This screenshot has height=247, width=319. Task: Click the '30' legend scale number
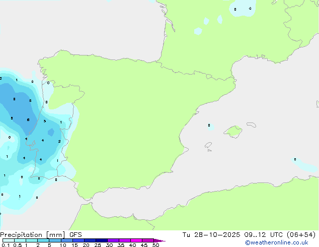pyautogui.click(x=109, y=245)
